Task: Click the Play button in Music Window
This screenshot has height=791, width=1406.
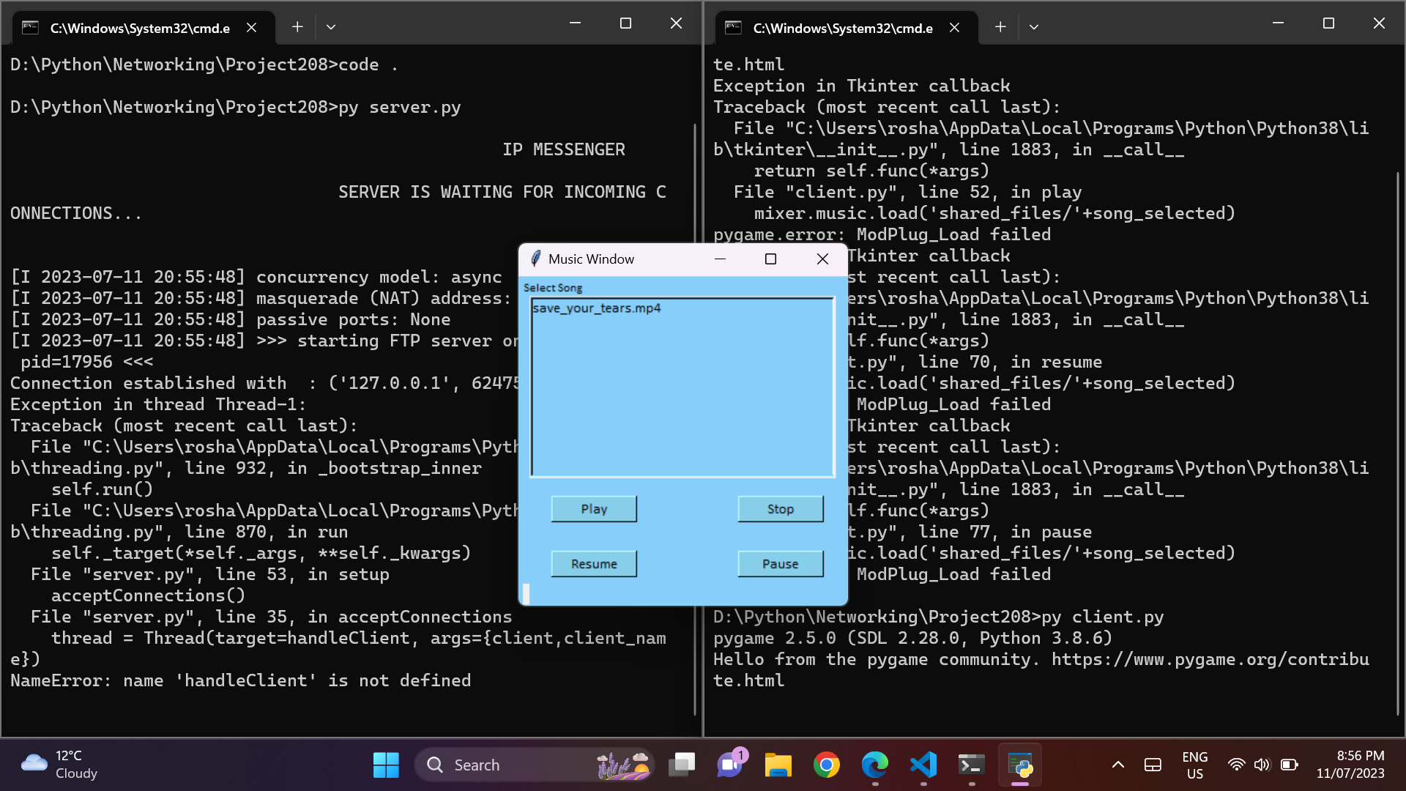Action: (593, 509)
